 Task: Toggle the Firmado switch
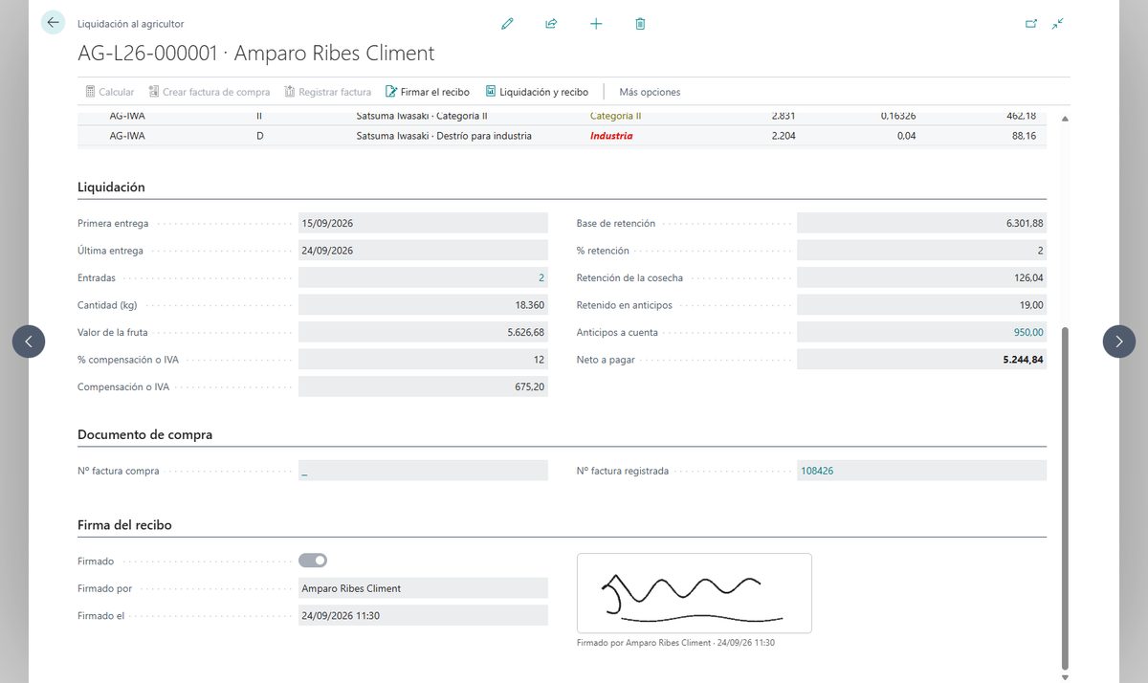[x=313, y=561]
